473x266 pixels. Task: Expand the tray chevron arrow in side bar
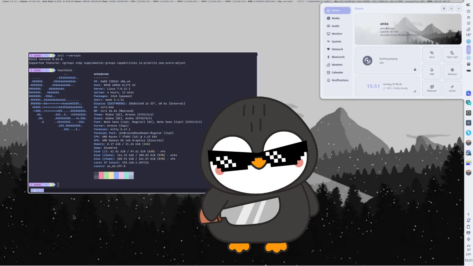[468, 214]
